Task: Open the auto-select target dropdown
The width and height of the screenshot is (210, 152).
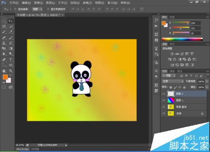Action: click(x=37, y=9)
